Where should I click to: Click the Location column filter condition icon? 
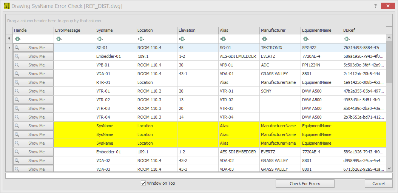click(141, 39)
